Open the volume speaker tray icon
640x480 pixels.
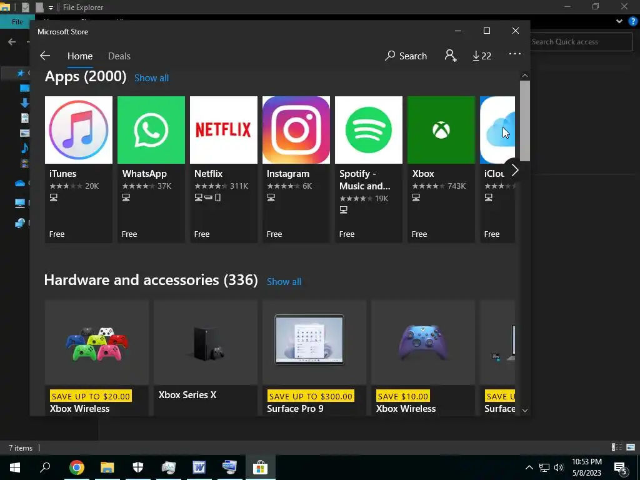(x=559, y=467)
